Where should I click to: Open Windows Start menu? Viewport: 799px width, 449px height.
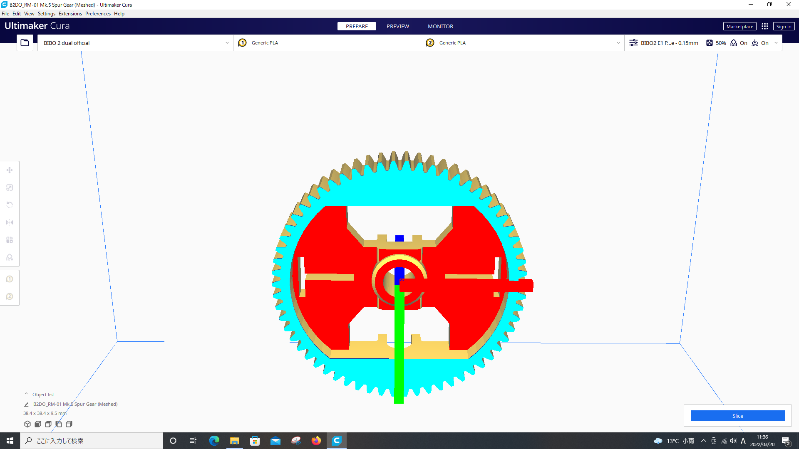(x=10, y=441)
